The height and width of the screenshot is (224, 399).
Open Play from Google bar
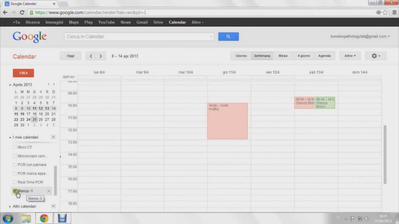89,22
